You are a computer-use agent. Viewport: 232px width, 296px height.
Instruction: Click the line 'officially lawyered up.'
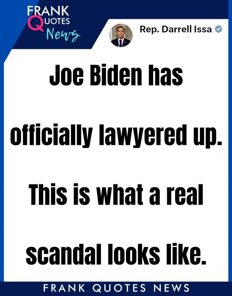point(116,135)
